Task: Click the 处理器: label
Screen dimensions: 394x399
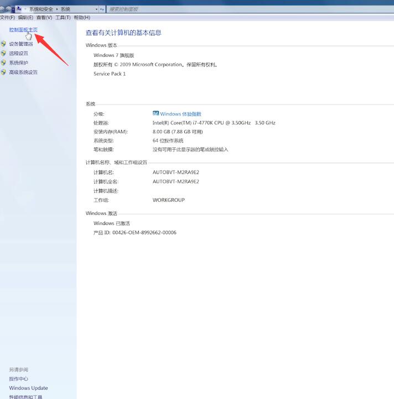Action: [101, 123]
